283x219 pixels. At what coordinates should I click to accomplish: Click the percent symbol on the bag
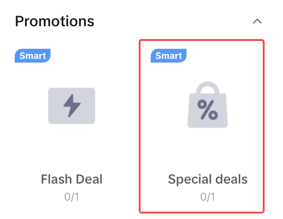point(208,109)
